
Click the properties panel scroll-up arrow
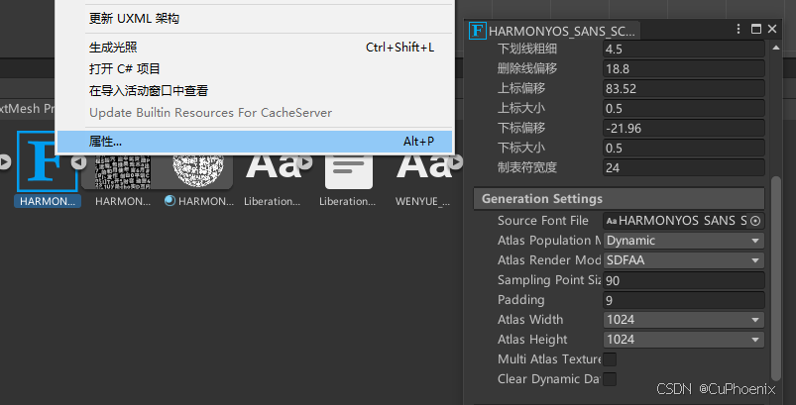776,48
